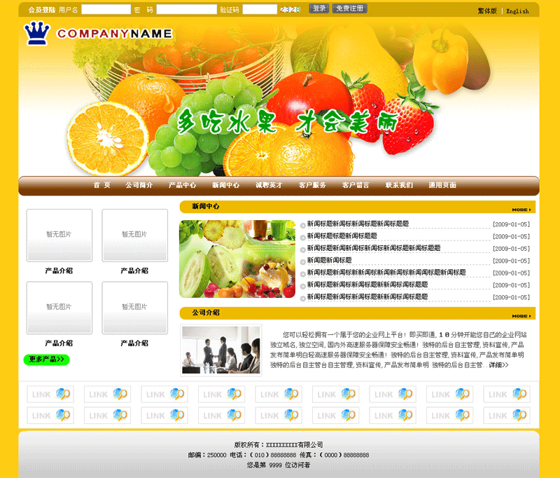Open the 首页 navigation menu item

pos(101,185)
